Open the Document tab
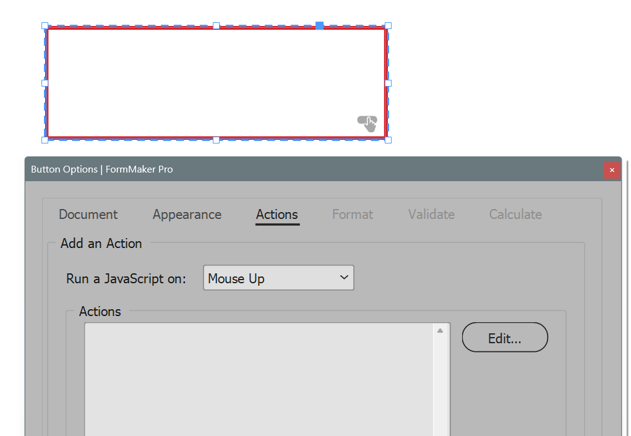This screenshot has width=631, height=436. coord(88,215)
